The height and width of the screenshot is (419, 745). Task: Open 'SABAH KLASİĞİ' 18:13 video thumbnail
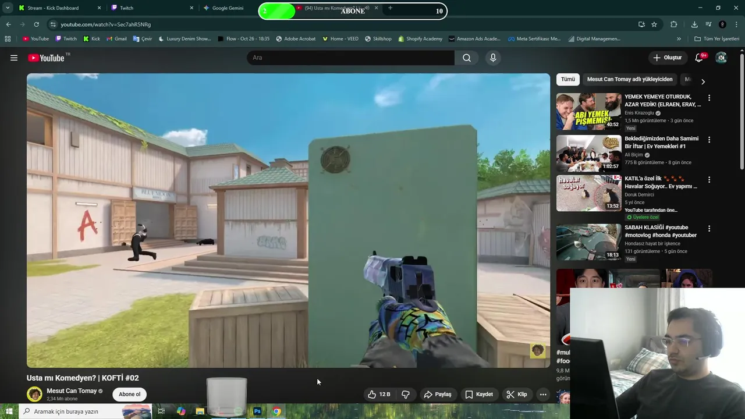[588, 242]
